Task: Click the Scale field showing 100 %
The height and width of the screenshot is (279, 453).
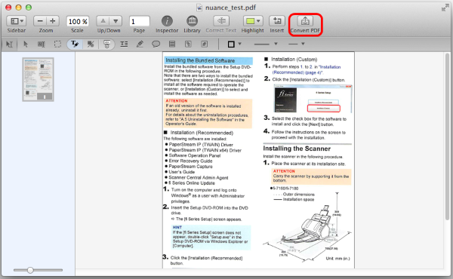Action: pos(78,21)
